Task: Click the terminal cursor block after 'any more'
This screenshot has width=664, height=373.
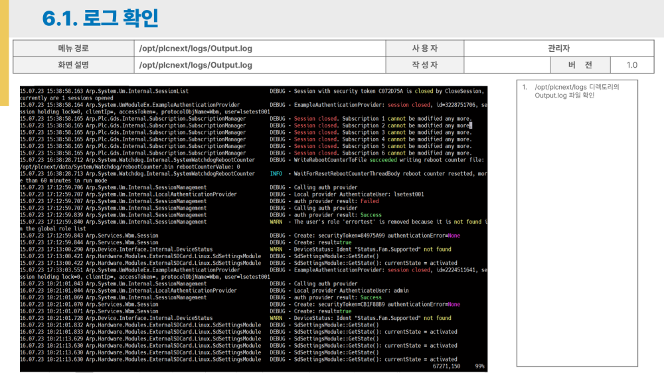Action: (469, 125)
